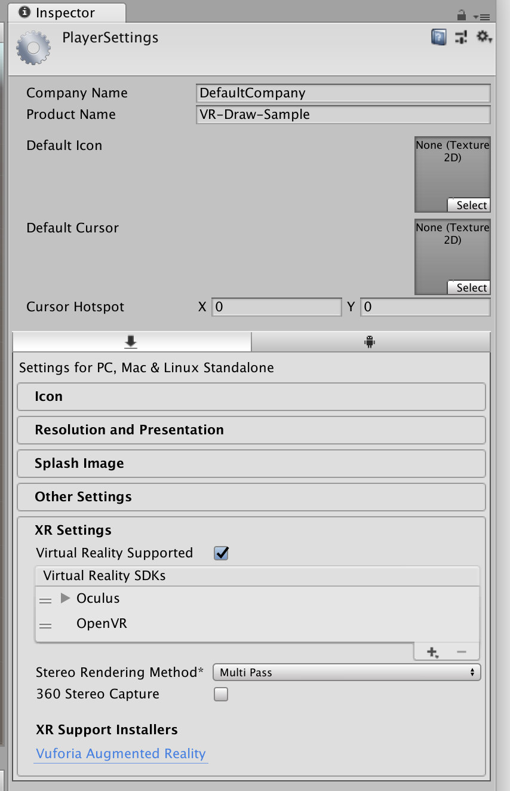Click the preset selector icon
Viewport: 510px width, 791px height.
coord(460,38)
